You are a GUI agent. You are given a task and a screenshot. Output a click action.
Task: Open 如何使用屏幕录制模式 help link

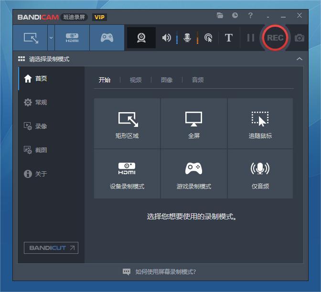(x=165, y=272)
